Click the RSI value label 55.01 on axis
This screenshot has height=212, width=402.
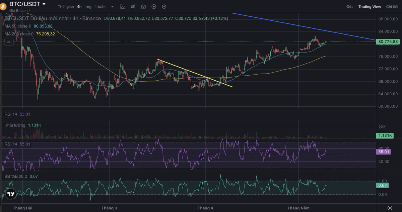pos(383,152)
